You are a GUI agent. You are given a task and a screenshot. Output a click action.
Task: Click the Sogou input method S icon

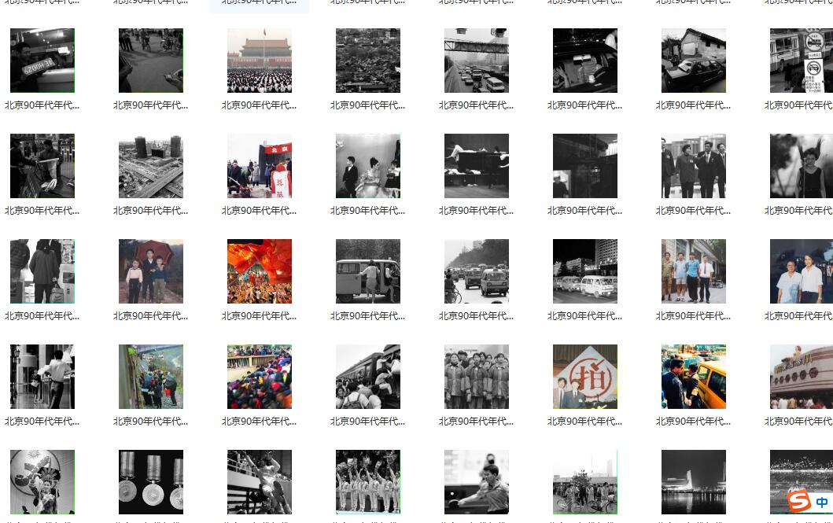pyautogui.click(x=799, y=500)
